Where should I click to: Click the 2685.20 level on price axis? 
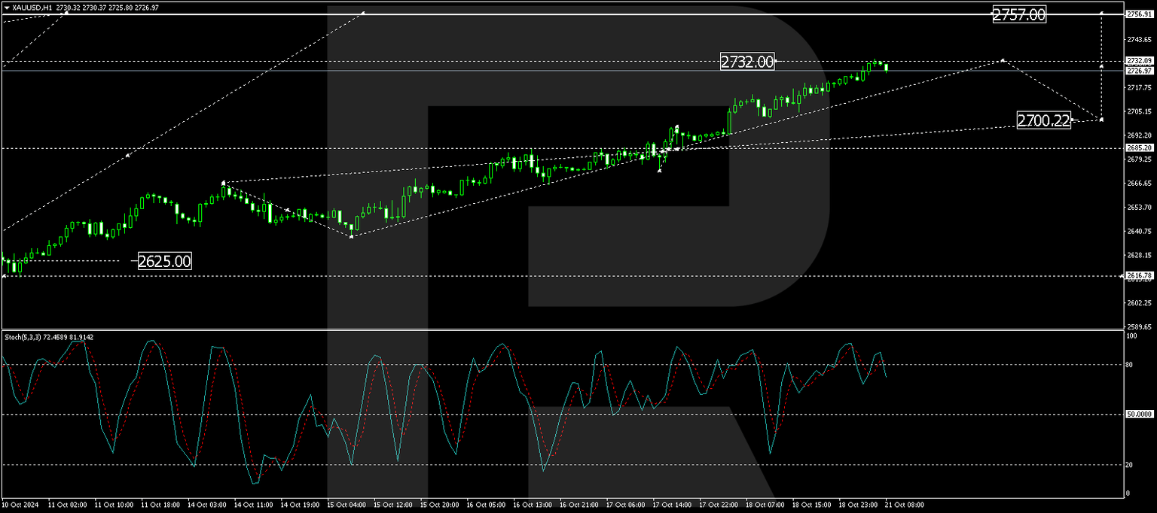click(1140, 148)
